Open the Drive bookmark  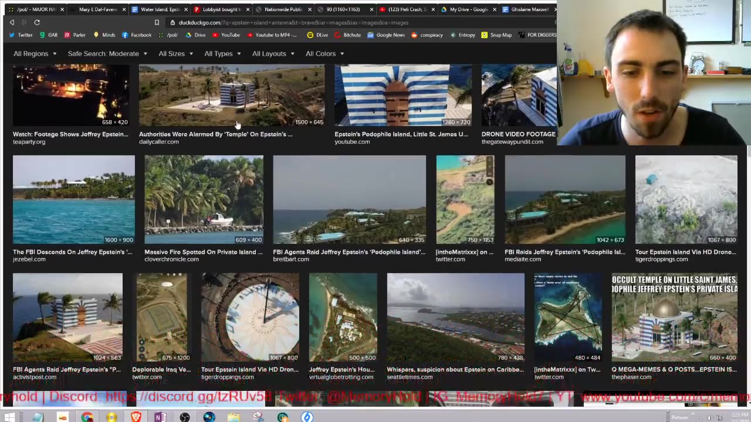click(x=195, y=35)
